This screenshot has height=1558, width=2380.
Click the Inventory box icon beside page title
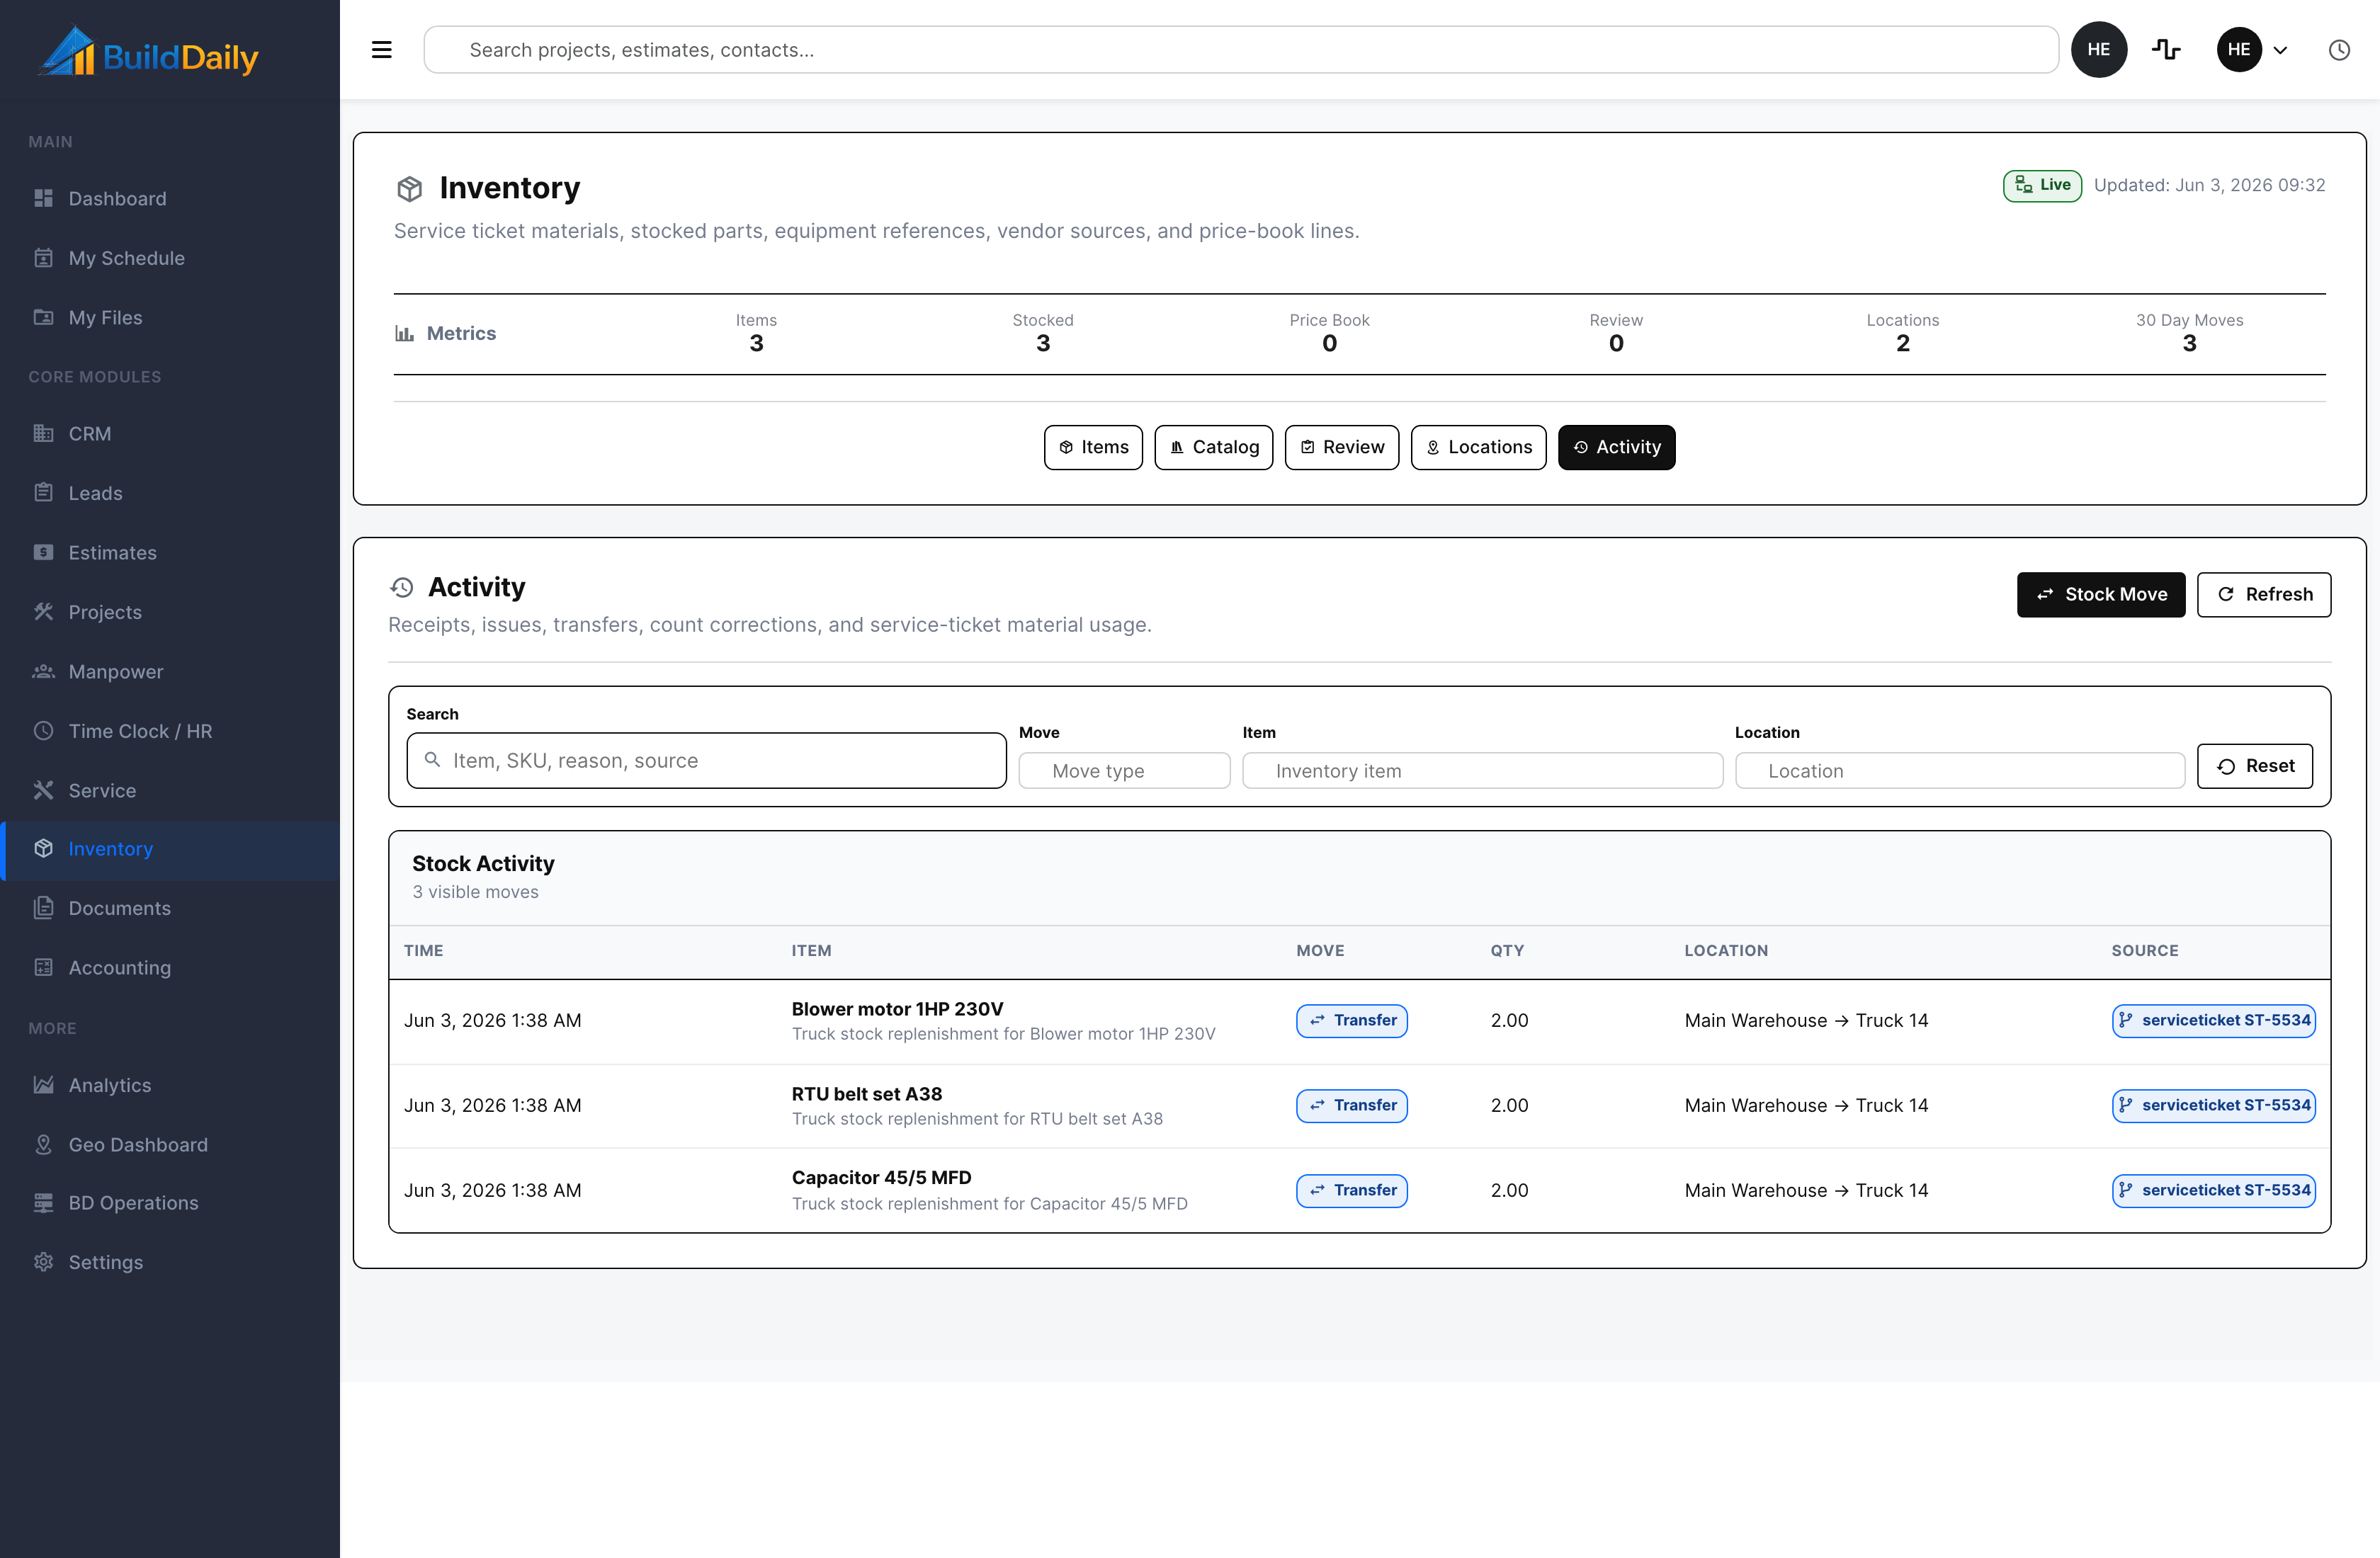pos(409,188)
